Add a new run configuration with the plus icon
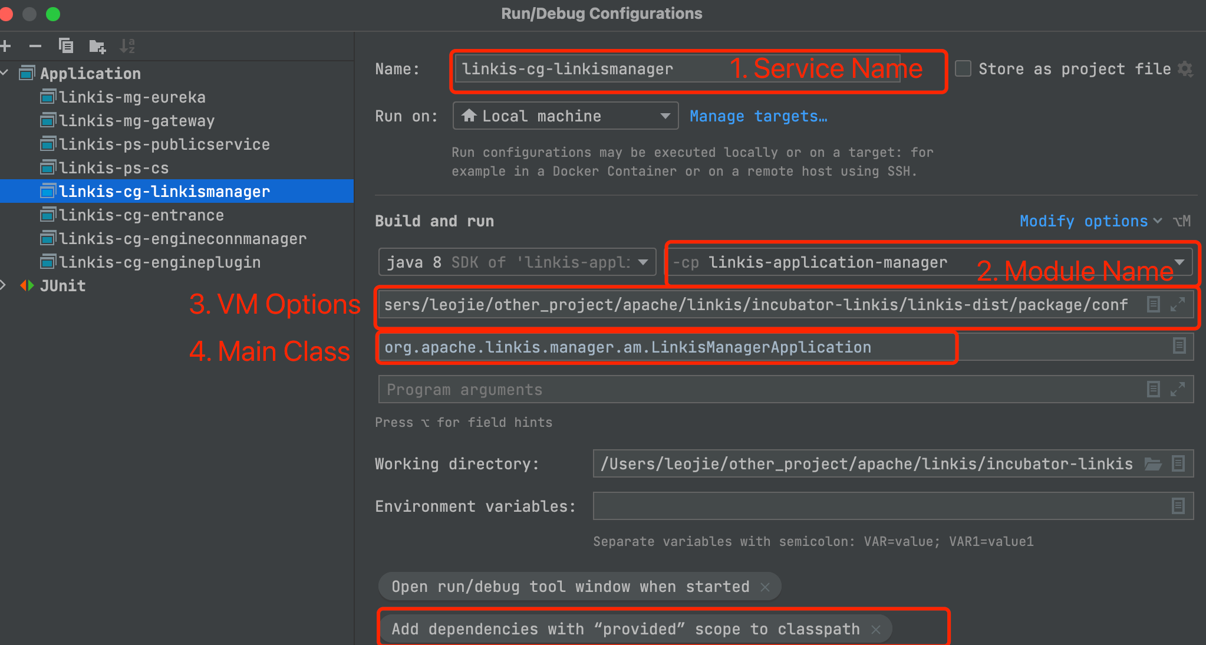The width and height of the screenshot is (1206, 645). tap(7, 46)
